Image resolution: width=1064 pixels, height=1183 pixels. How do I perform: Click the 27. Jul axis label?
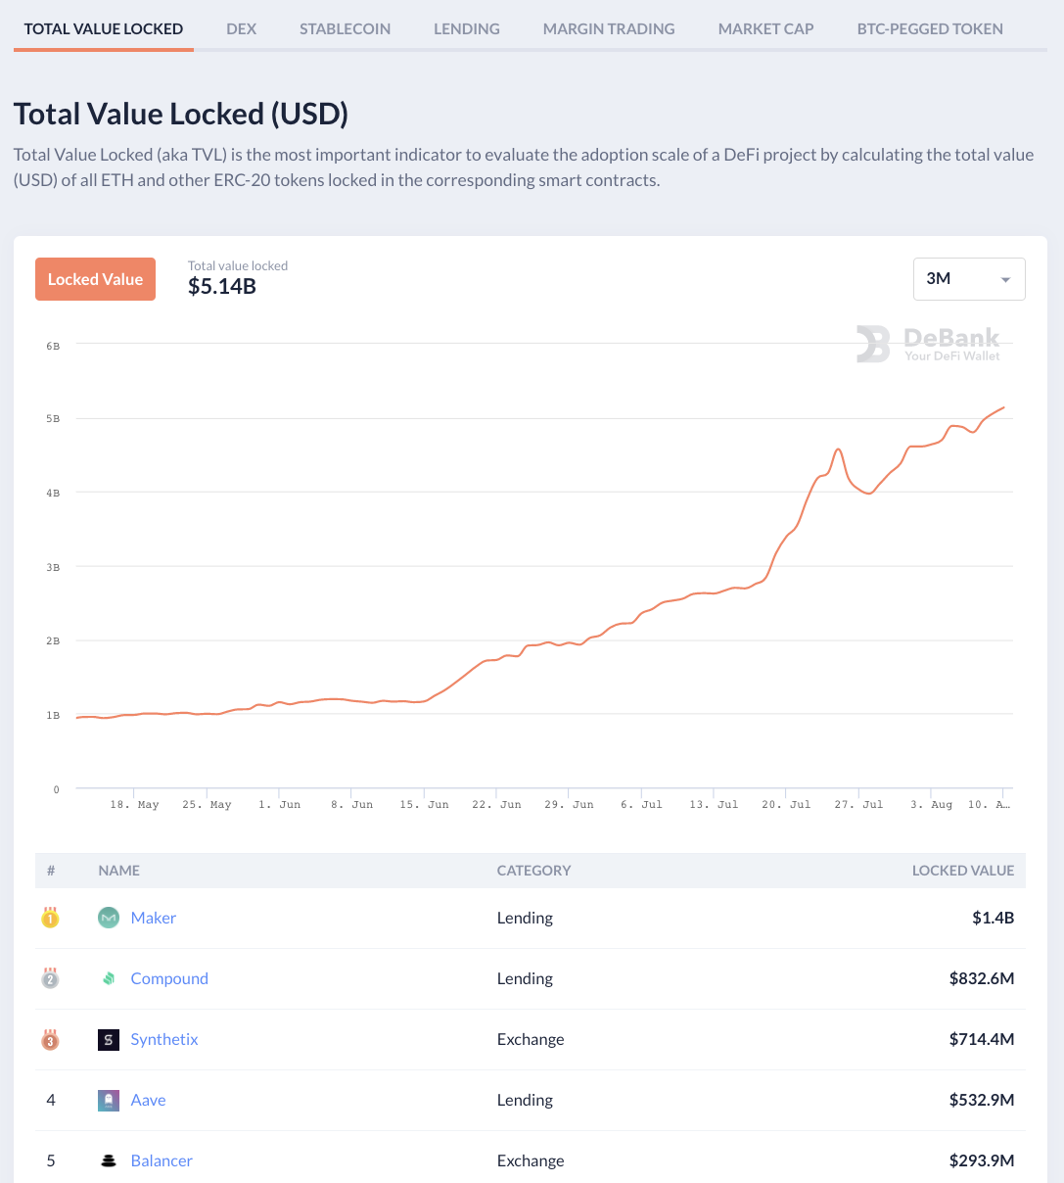[858, 804]
